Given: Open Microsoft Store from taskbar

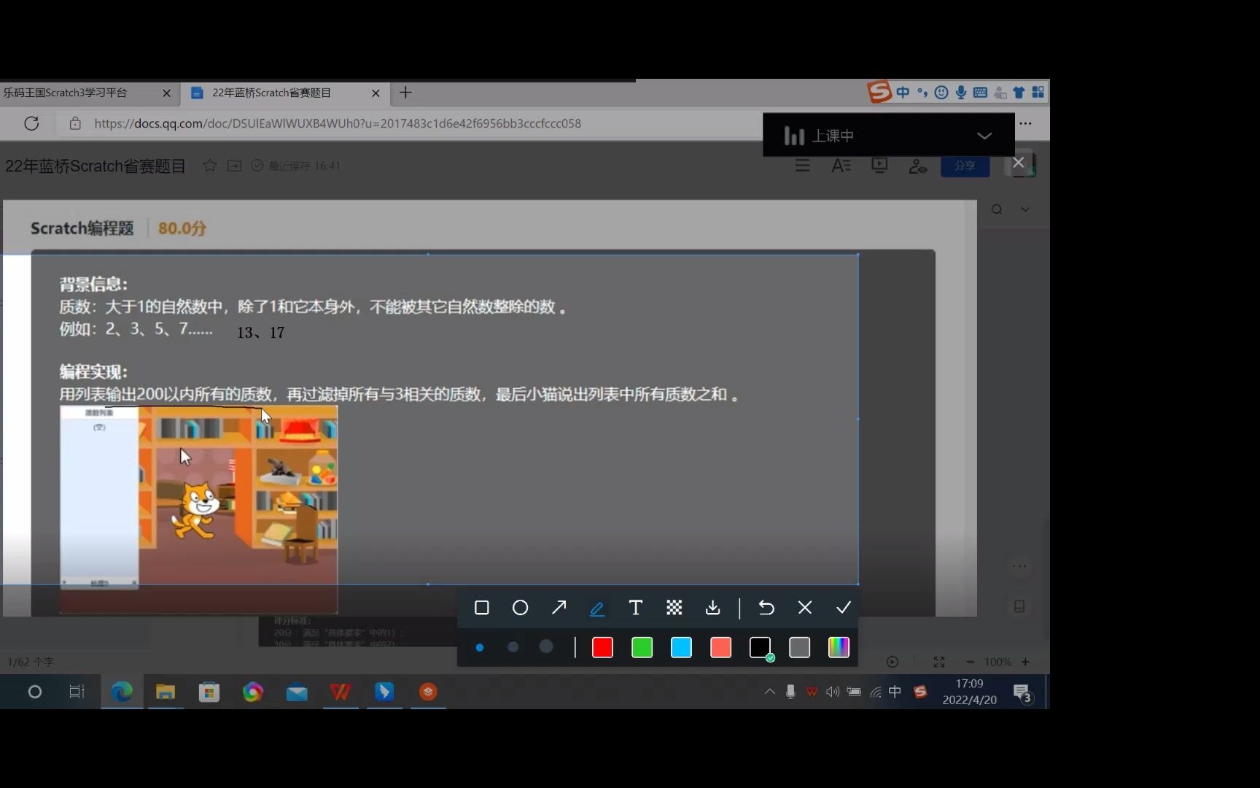Looking at the screenshot, I should tap(209, 692).
